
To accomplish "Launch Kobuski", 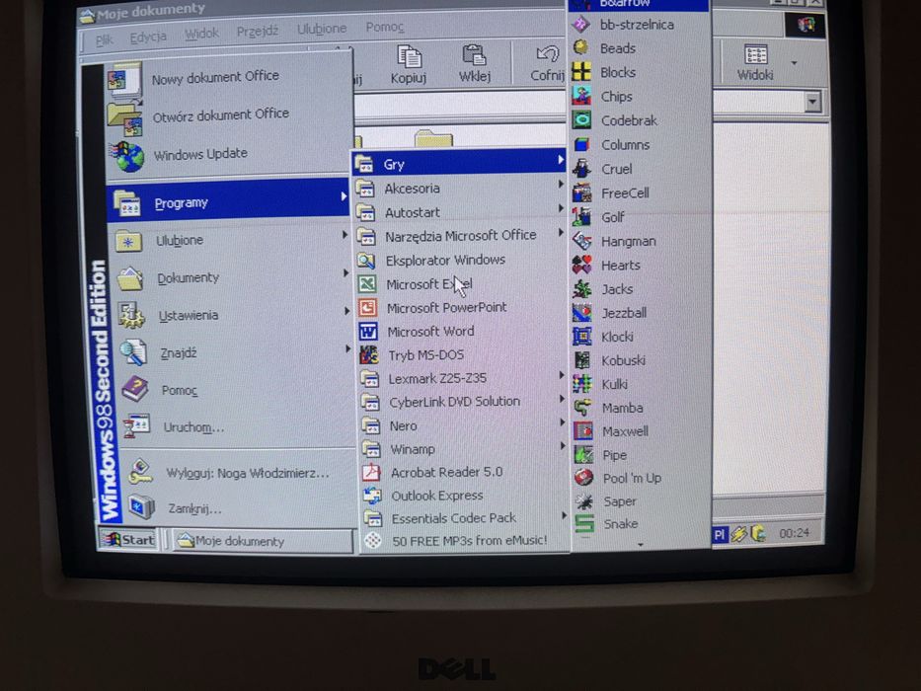I will pos(639,360).
